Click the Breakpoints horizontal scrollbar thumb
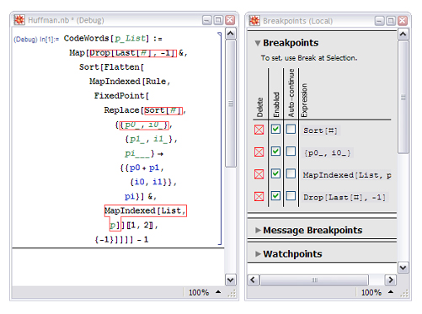The image size is (422, 314). pos(314,279)
